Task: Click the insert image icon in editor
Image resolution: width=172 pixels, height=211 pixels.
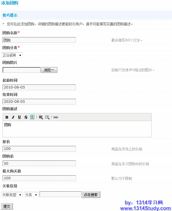Action: (x=32, y=117)
